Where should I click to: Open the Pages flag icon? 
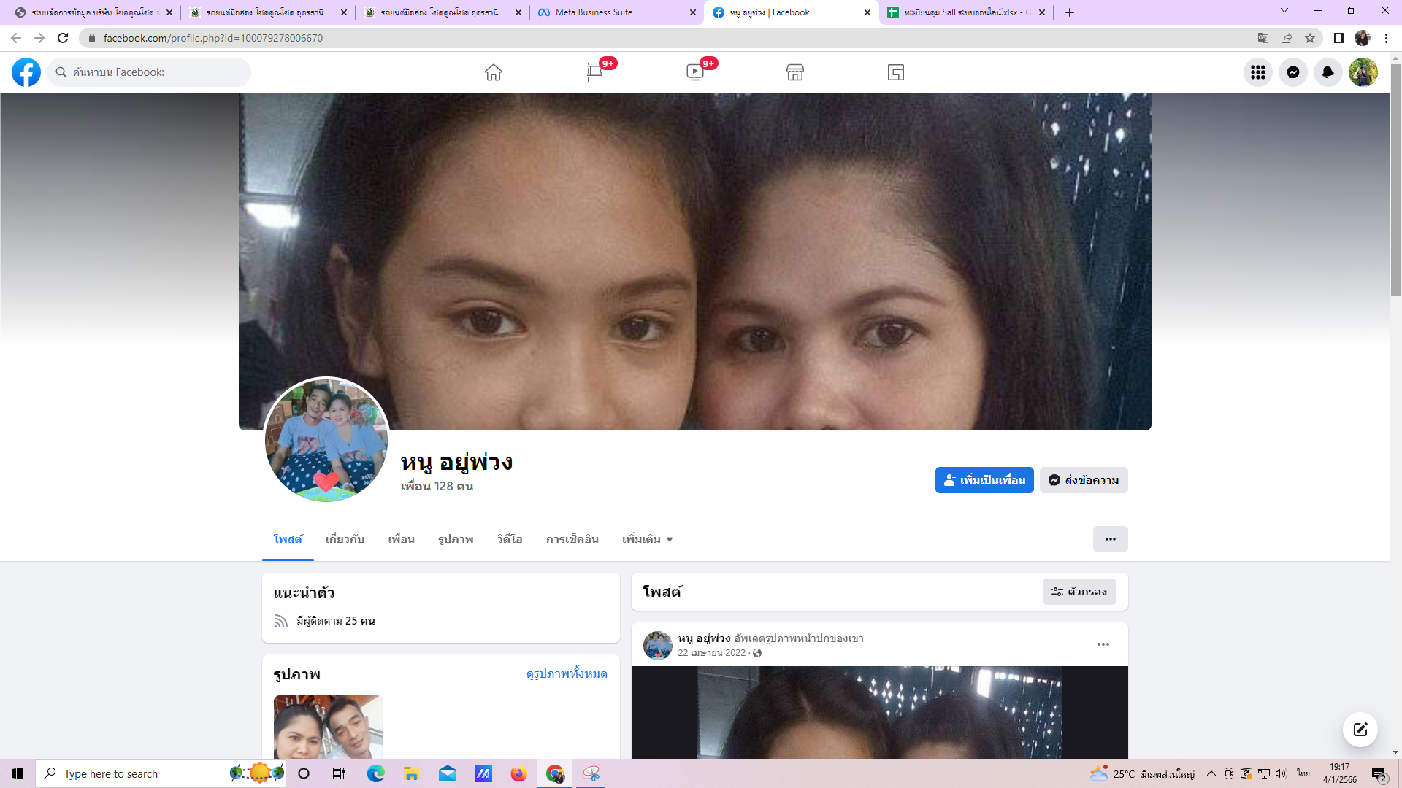594,72
